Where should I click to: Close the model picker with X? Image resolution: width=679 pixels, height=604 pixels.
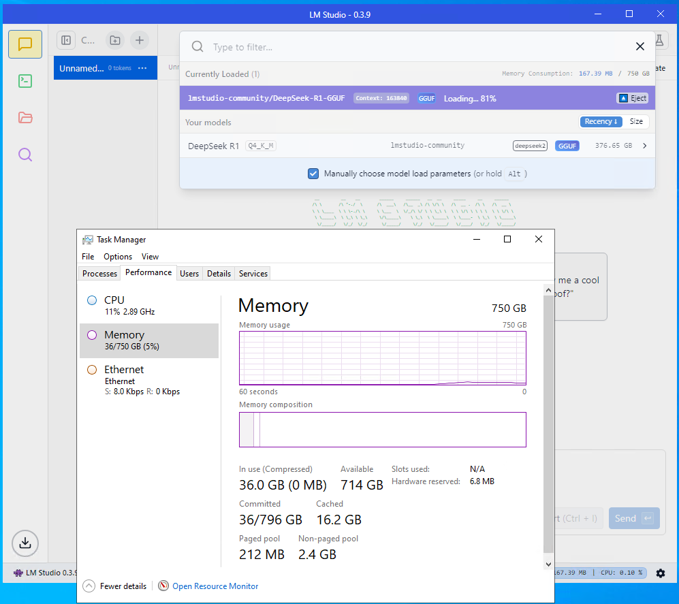pos(639,46)
